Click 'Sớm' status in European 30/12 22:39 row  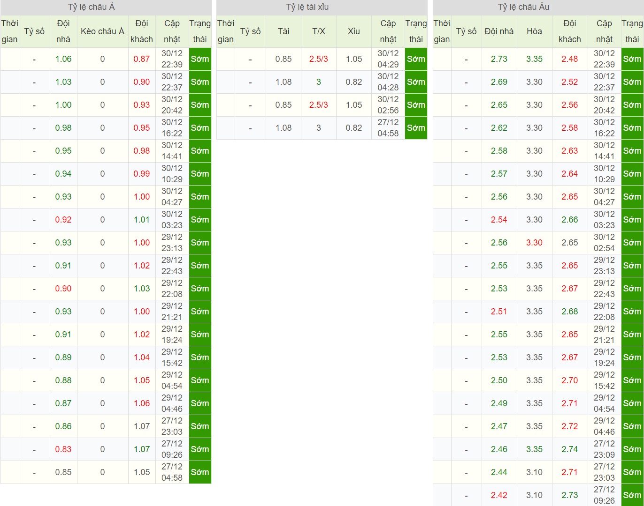click(632, 59)
